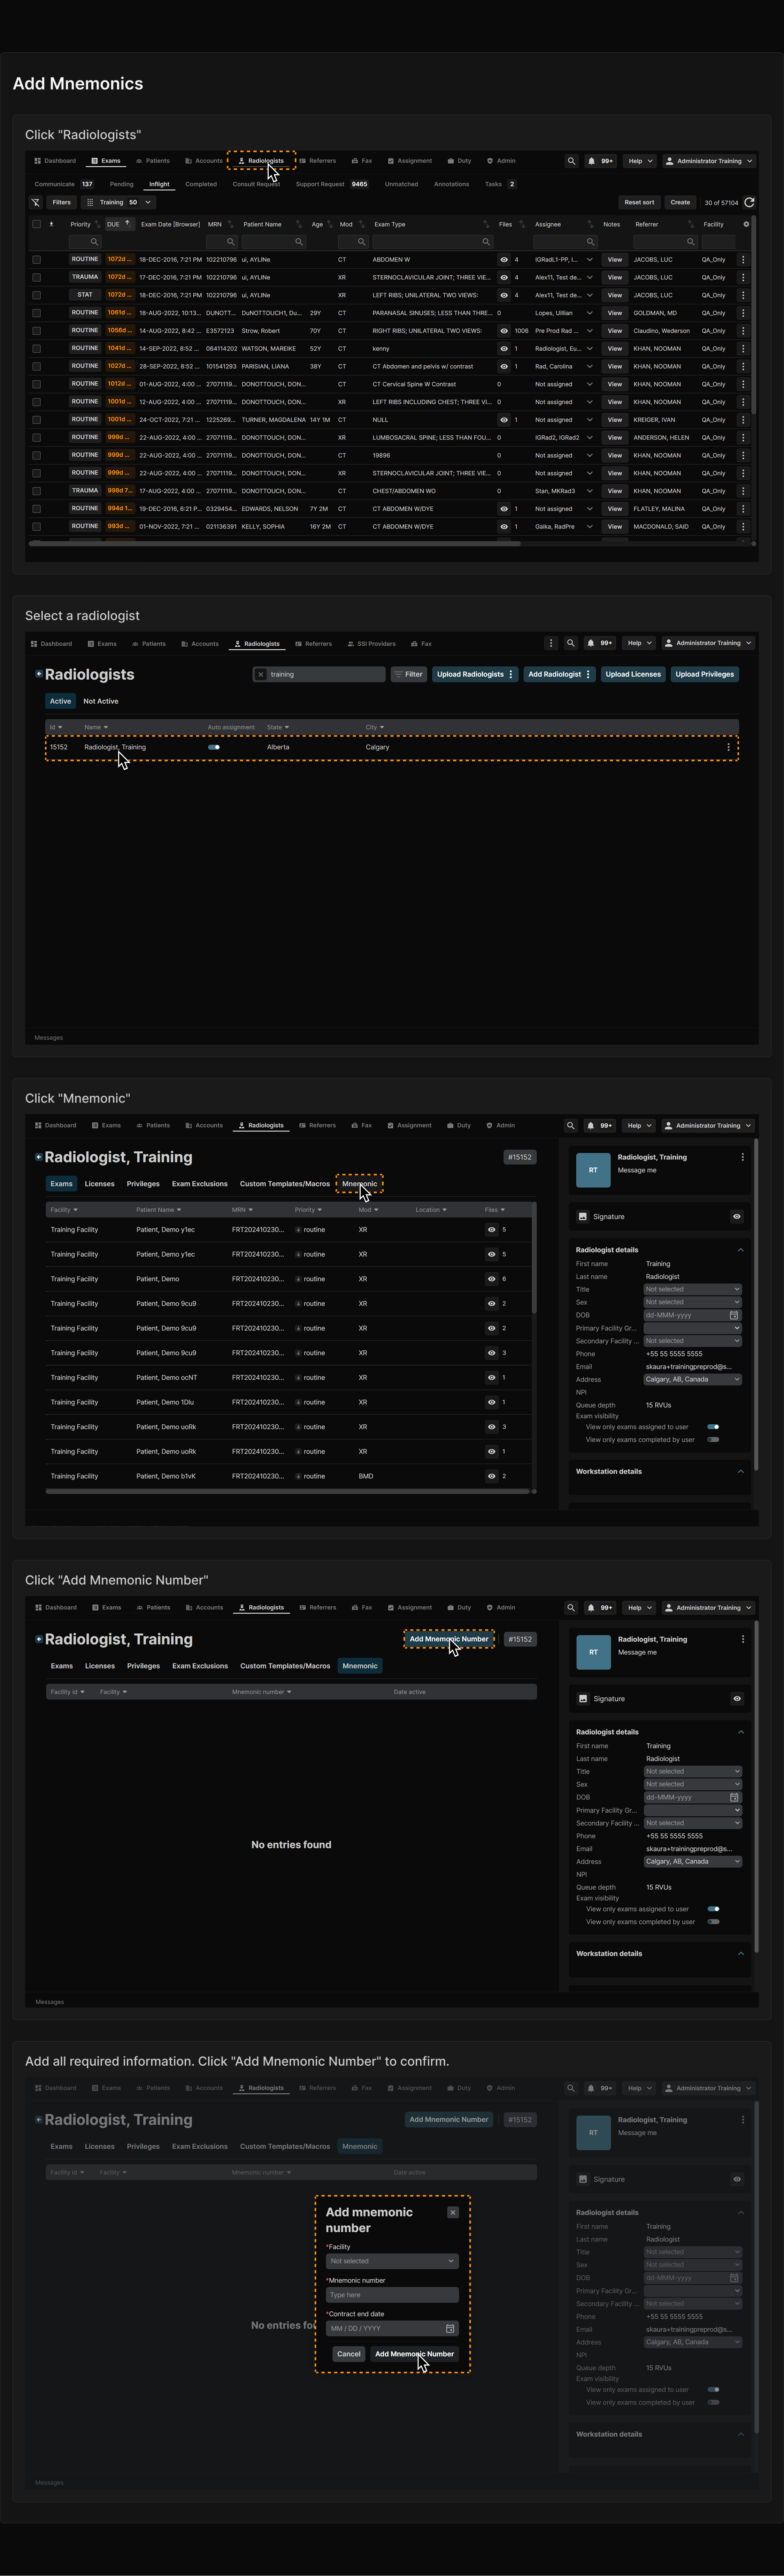Open the Unmatched tab
The height and width of the screenshot is (2576, 784).
pos(401,184)
